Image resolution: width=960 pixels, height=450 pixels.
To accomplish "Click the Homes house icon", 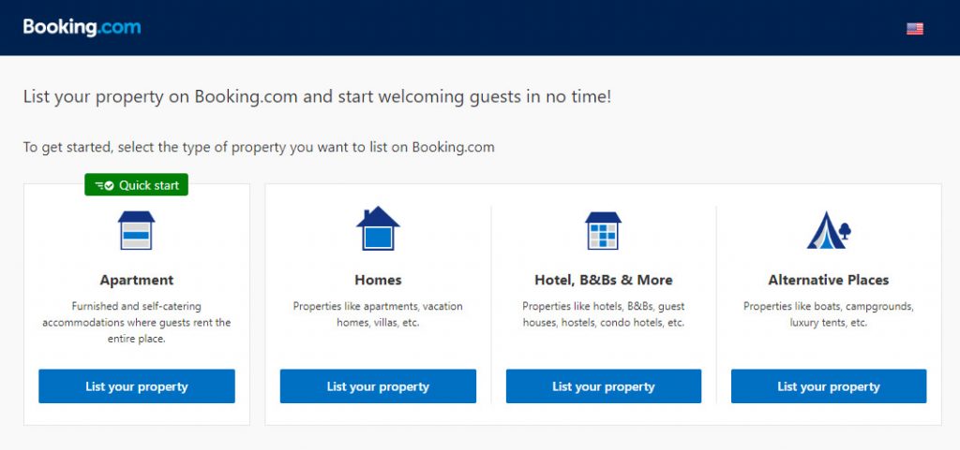I will click(x=378, y=229).
